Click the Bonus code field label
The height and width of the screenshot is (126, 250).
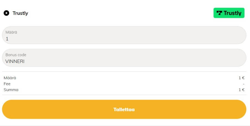pyautogui.click(x=16, y=55)
